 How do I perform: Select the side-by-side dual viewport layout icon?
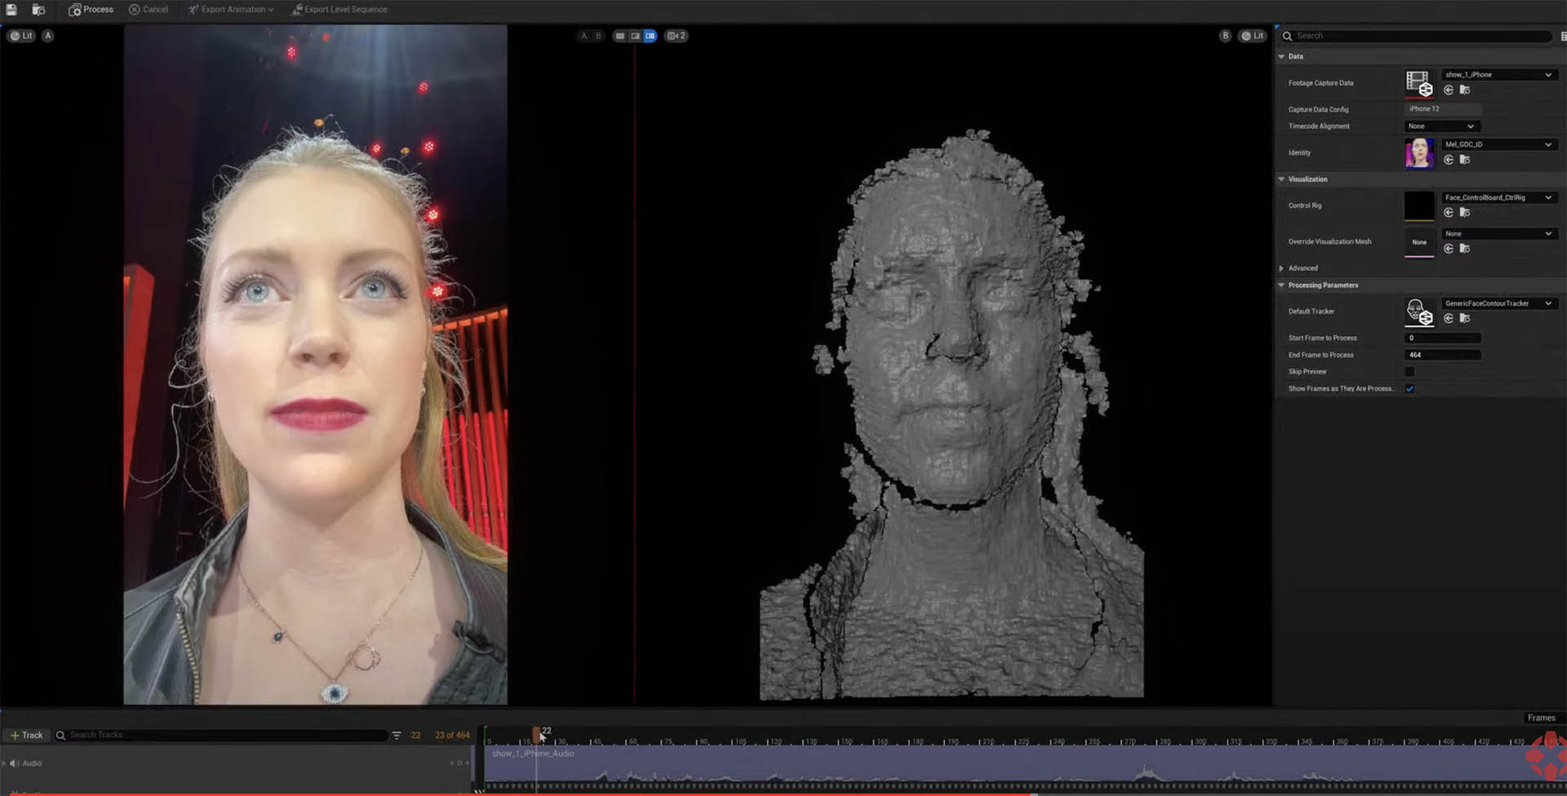[650, 36]
